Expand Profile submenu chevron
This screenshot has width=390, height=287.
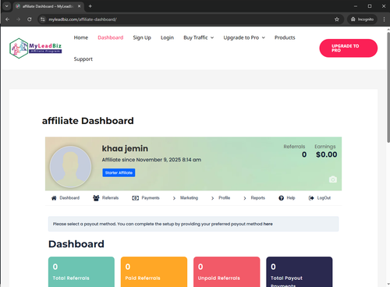[x=212, y=198]
